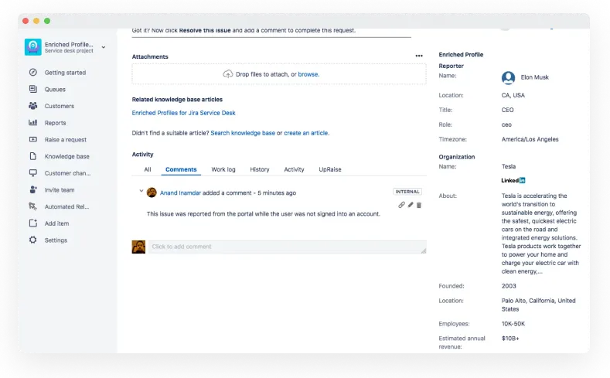Delete the comment using trash icon

pos(419,205)
